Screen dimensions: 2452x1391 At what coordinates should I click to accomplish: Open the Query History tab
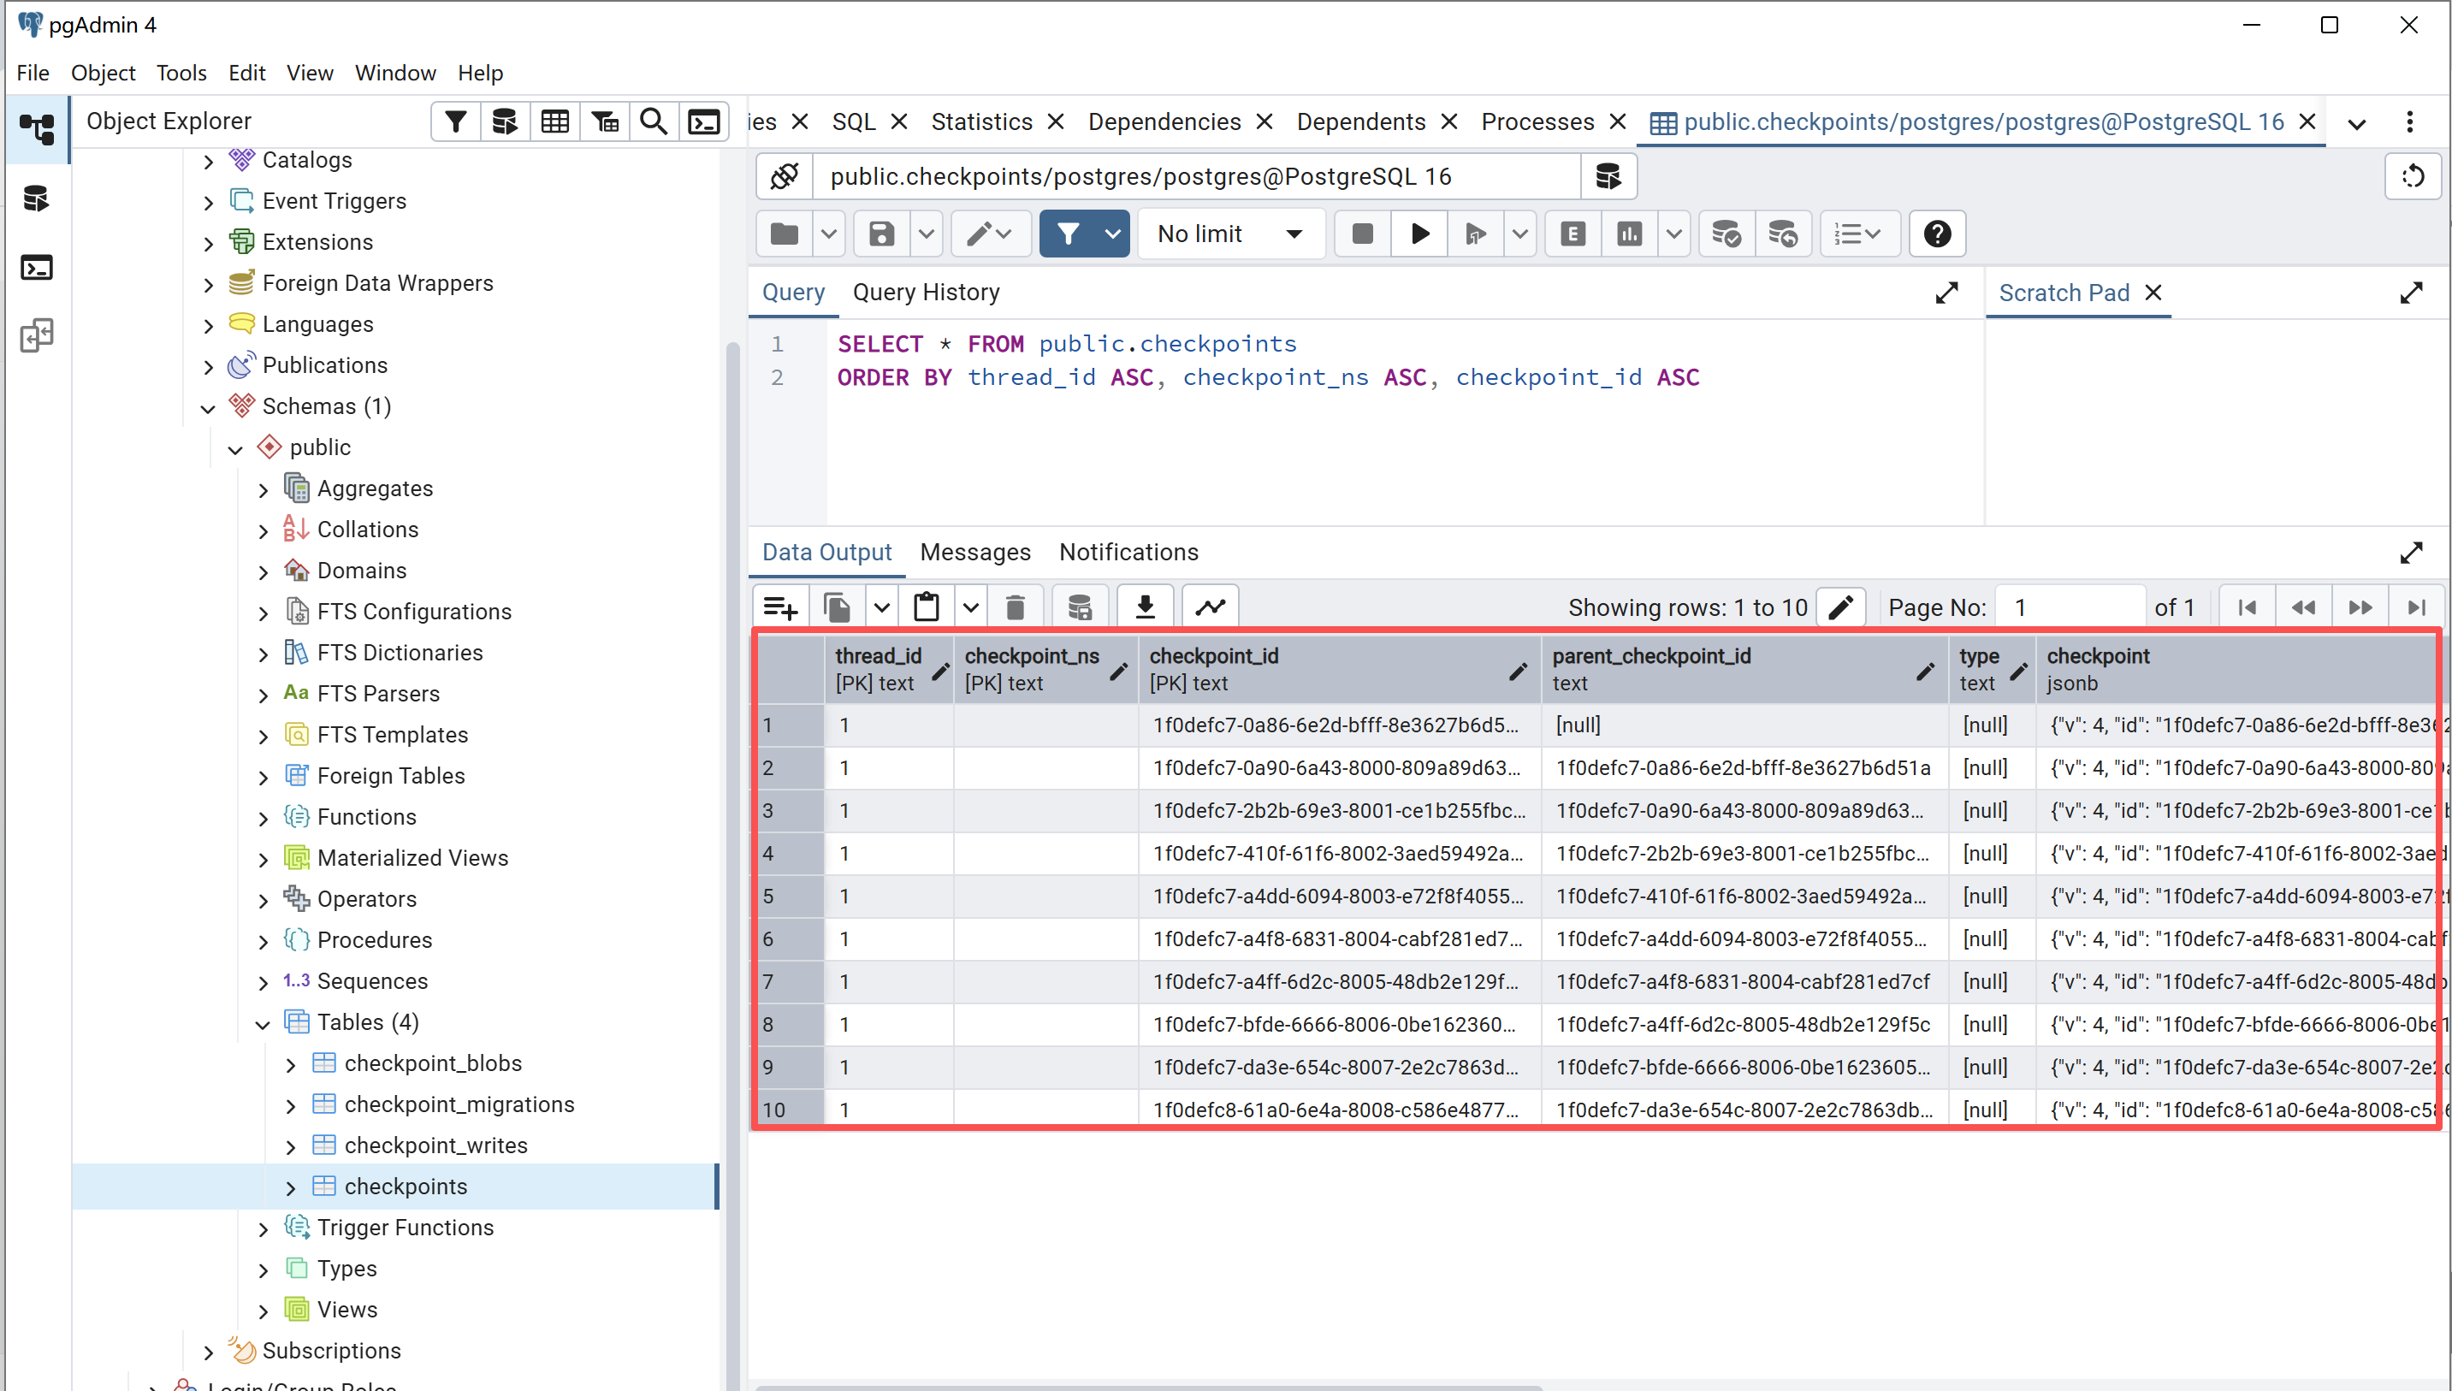[x=925, y=293]
